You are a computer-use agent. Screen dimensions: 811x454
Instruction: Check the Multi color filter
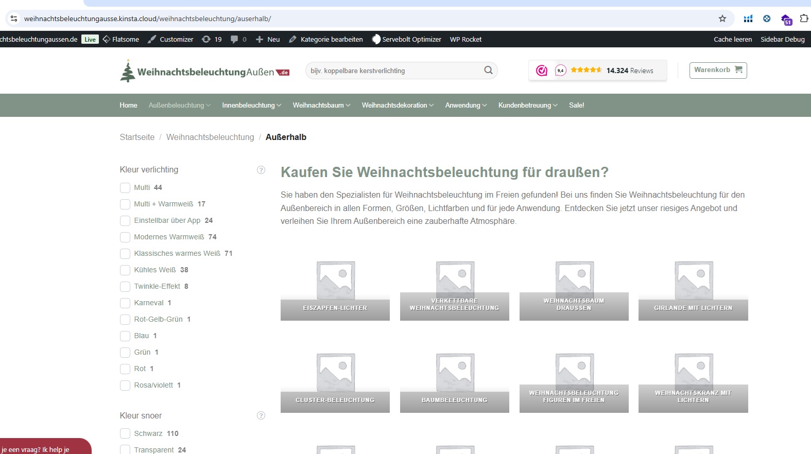(x=125, y=188)
